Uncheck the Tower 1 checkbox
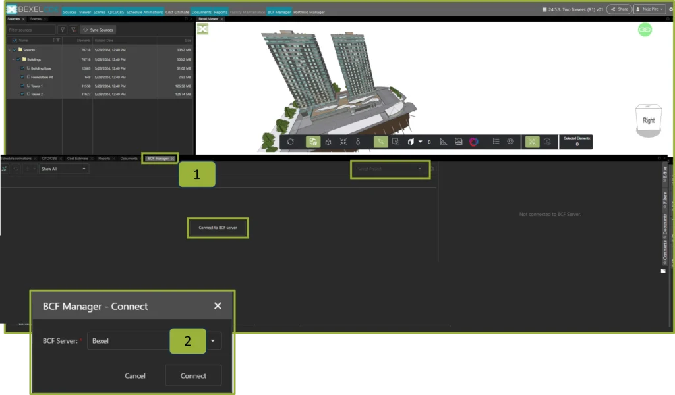Screen dimensions: 675x395 (22, 86)
